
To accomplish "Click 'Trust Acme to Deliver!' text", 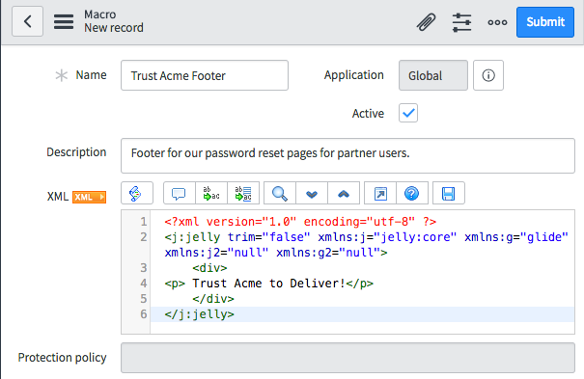I will [269, 284].
